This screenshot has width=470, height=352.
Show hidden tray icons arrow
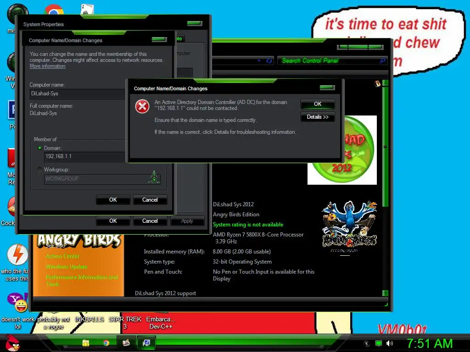click(366, 344)
